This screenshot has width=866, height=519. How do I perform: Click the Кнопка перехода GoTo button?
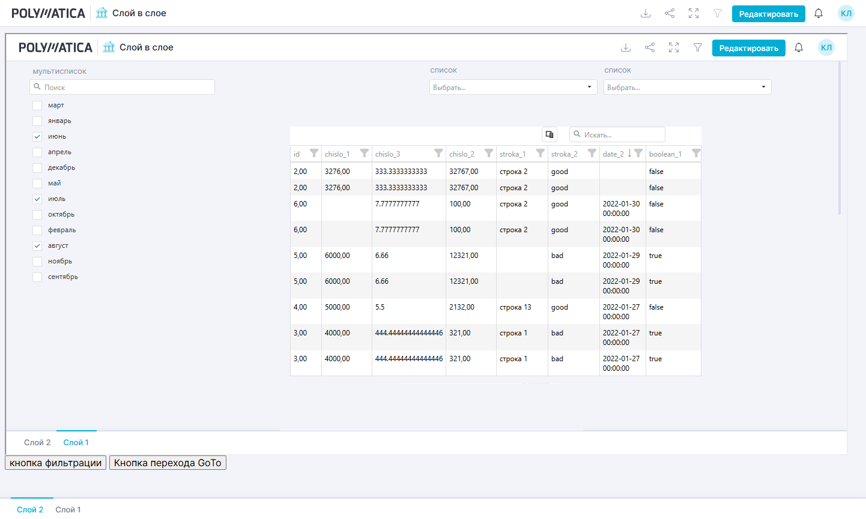168,463
